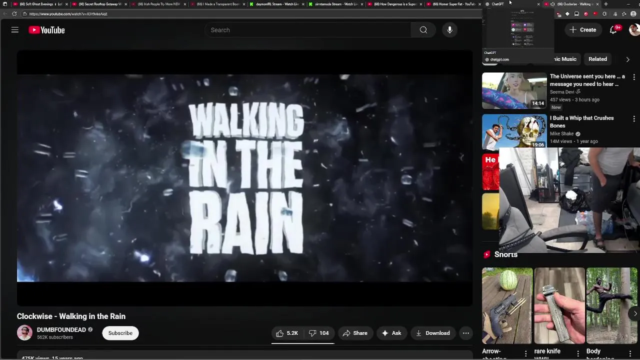Click the site info icon in address bar
This screenshot has width=640, height=360.
[24, 14]
